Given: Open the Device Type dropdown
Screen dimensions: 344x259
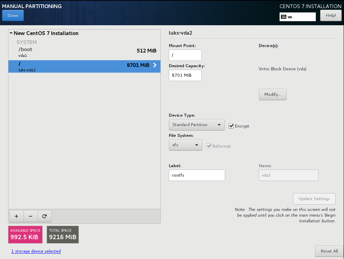Looking at the screenshot, I should [x=196, y=125].
